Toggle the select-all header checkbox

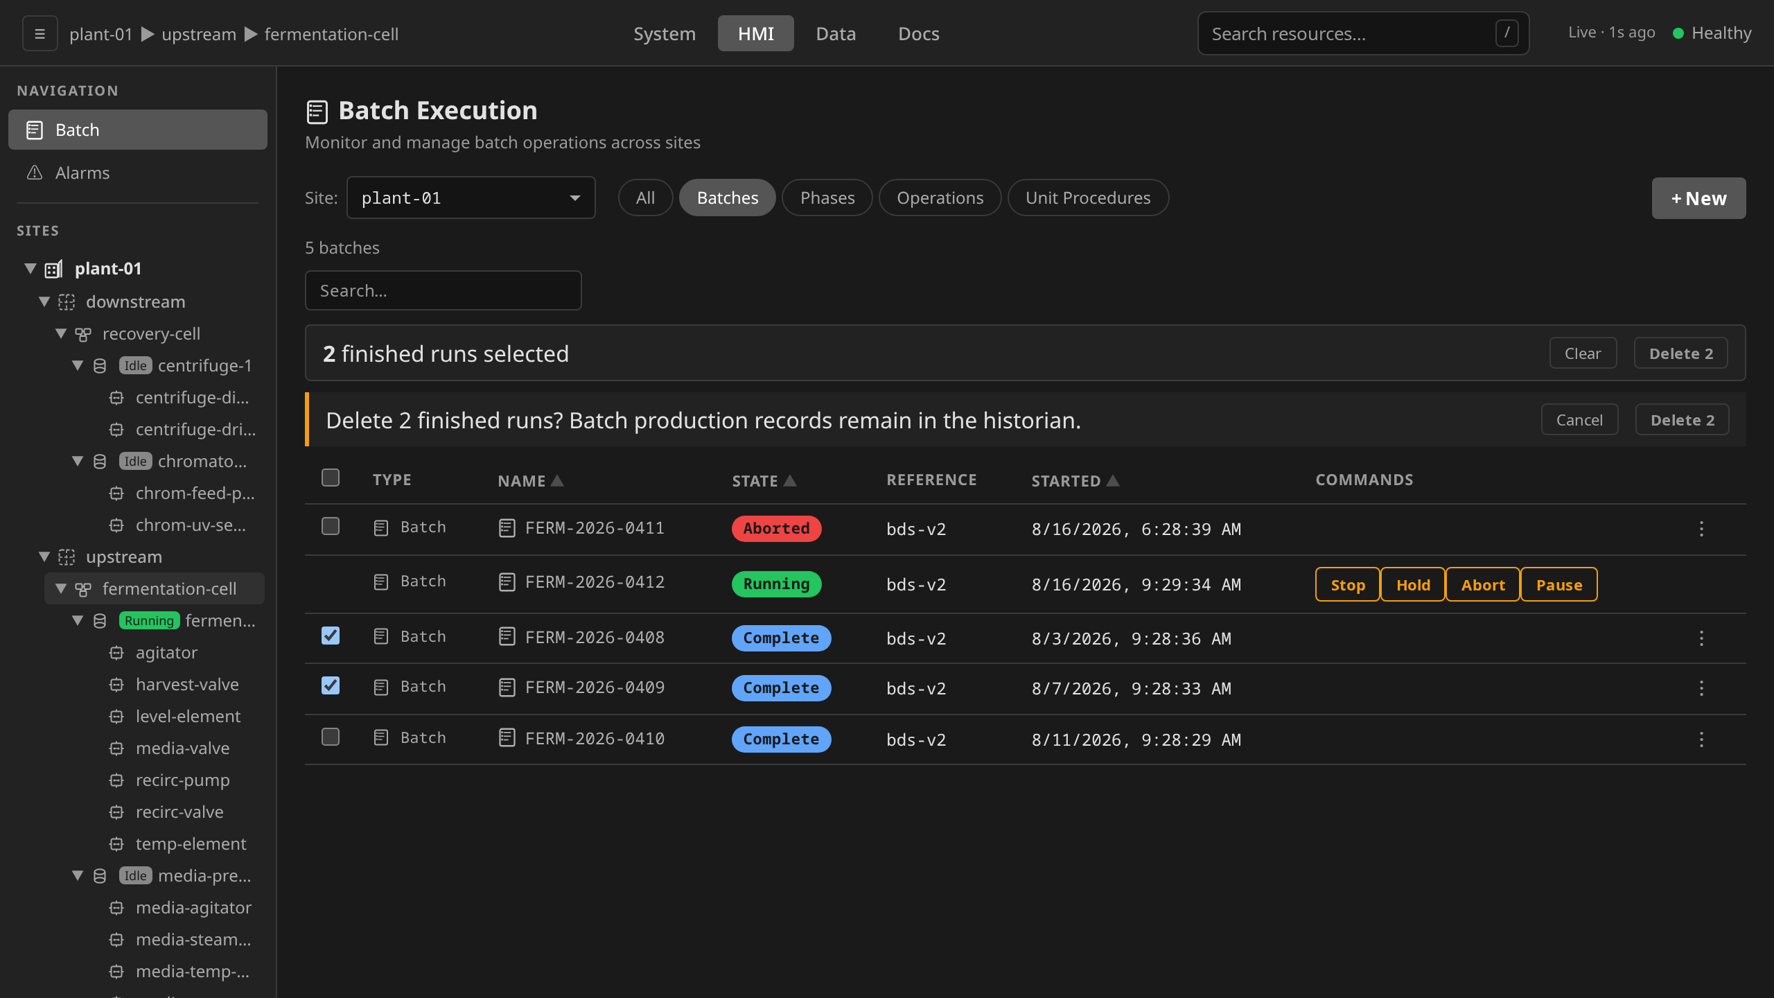331,478
